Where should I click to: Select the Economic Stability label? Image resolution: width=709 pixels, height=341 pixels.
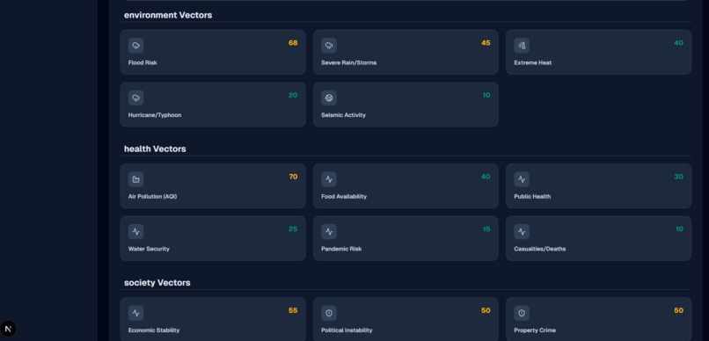pyautogui.click(x=154, y=330)
